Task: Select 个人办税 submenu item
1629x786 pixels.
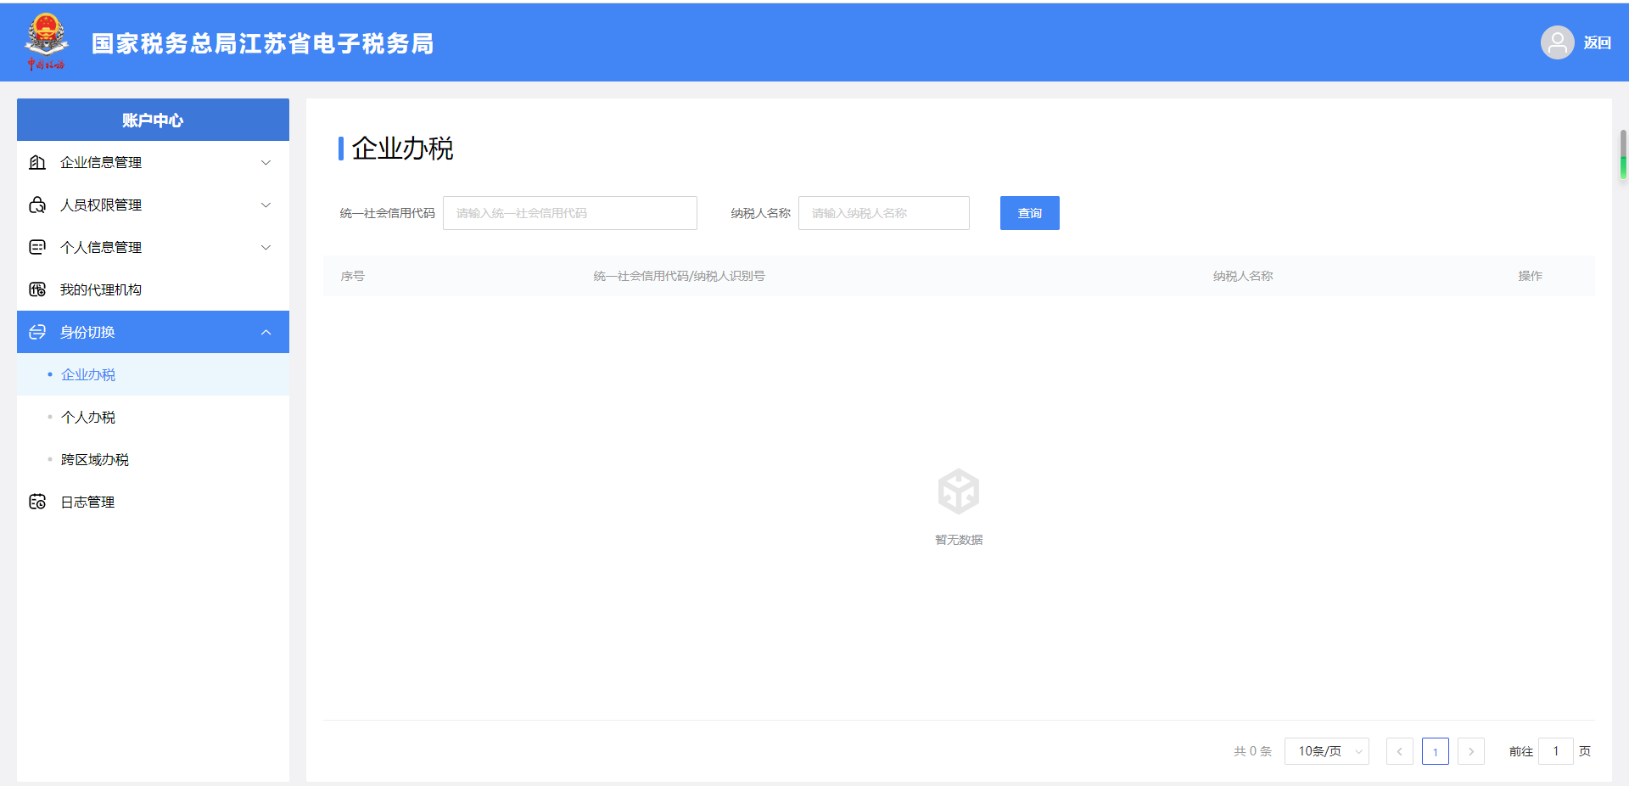Action: [88, 417]
